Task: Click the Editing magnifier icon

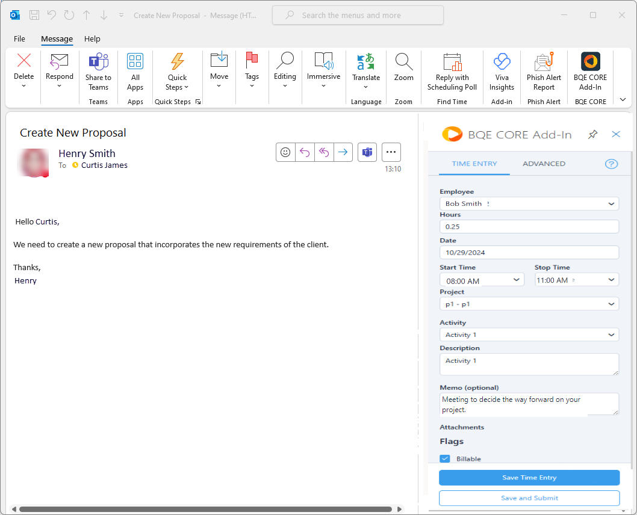Action: 285,60
